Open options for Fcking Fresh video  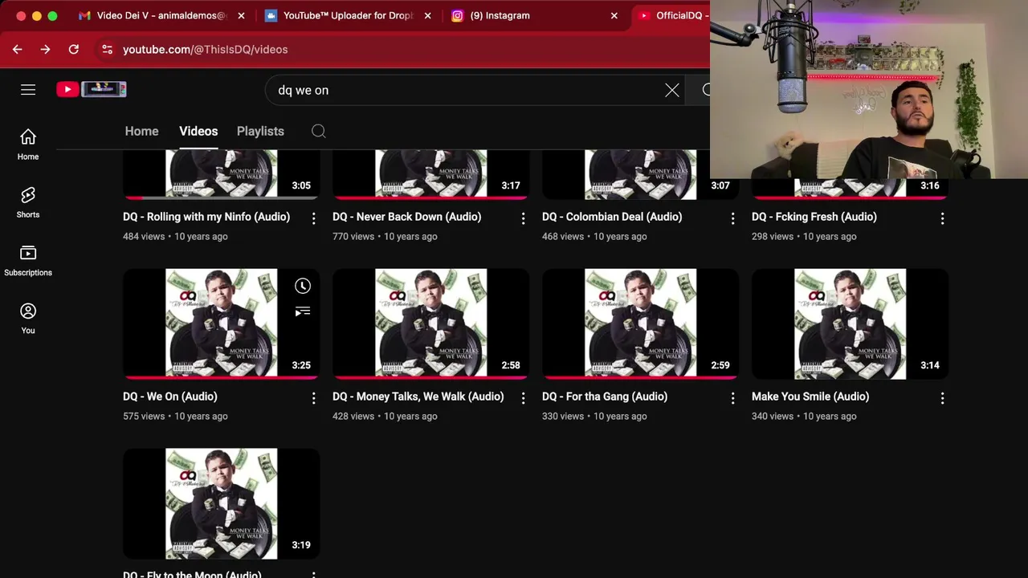point(942,218)
